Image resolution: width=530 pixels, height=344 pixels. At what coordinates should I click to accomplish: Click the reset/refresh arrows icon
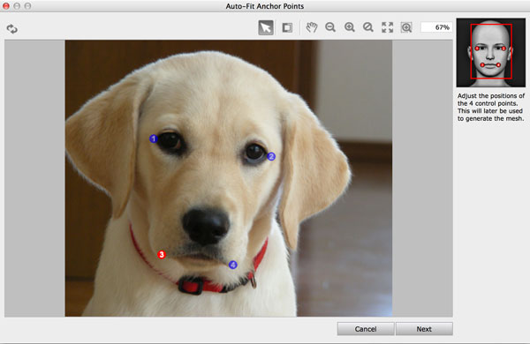(12, 29)
